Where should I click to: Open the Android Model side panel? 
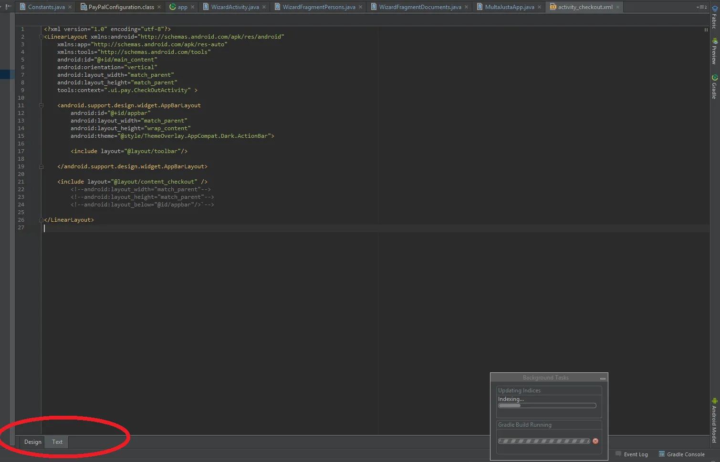714,421
